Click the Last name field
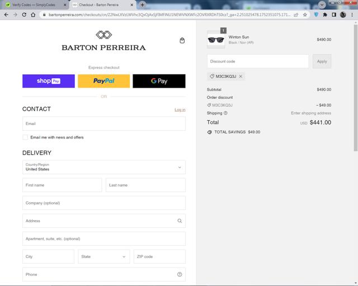 (x=145, y=185)
